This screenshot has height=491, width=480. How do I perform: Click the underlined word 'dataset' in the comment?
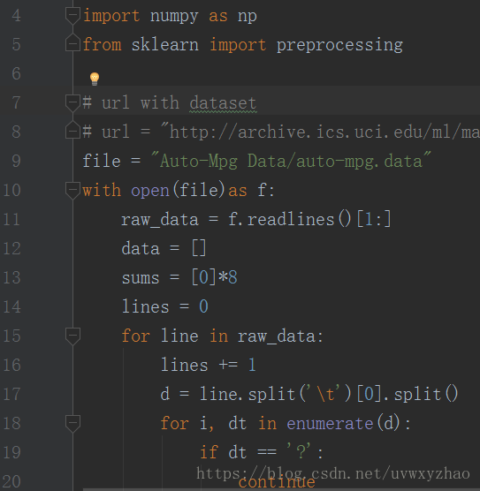pyautogui.click(x=224, y=103)
